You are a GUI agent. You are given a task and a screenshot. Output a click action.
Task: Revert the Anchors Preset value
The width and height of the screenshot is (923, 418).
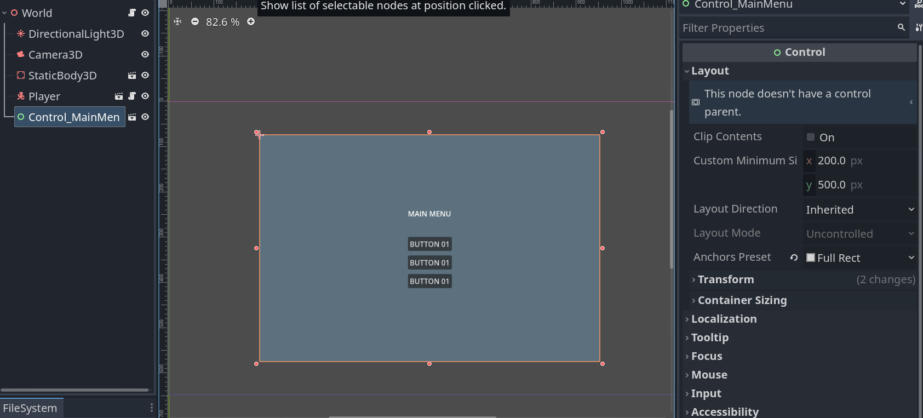point(794,257)
